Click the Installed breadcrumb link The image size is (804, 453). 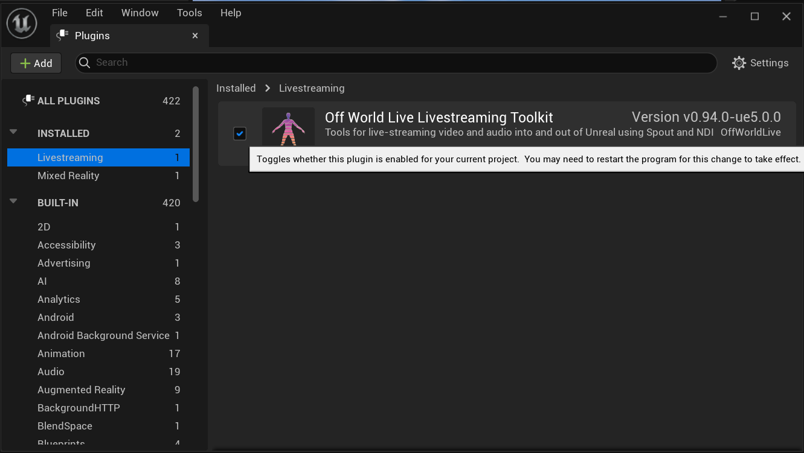[236, 88]
